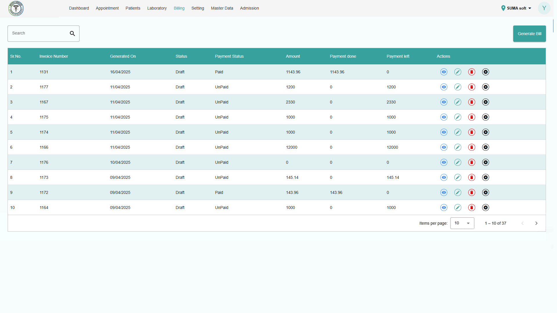This screenshot has width=557, height=313.
Task: Click the search magnifier icon
Action: click(x=72, y=34)
